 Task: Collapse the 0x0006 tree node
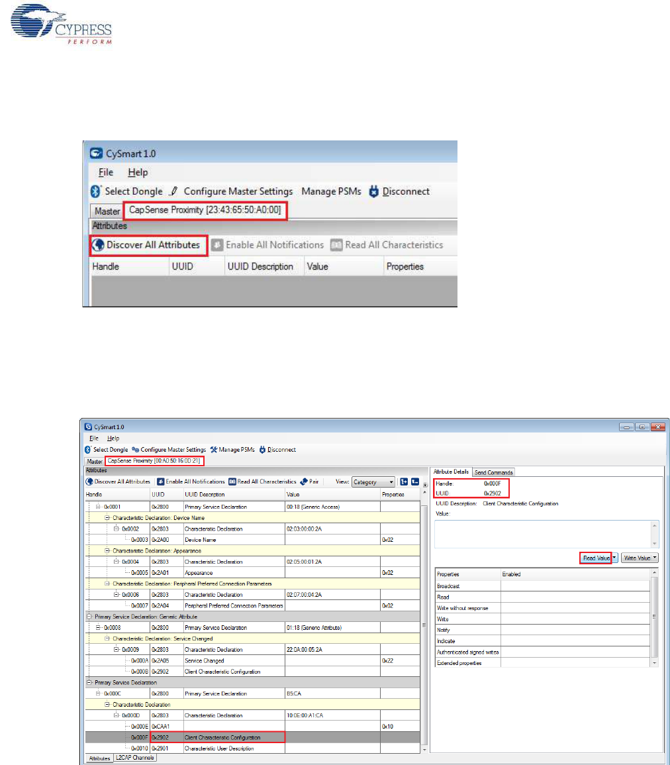click(x=116, y=595)
